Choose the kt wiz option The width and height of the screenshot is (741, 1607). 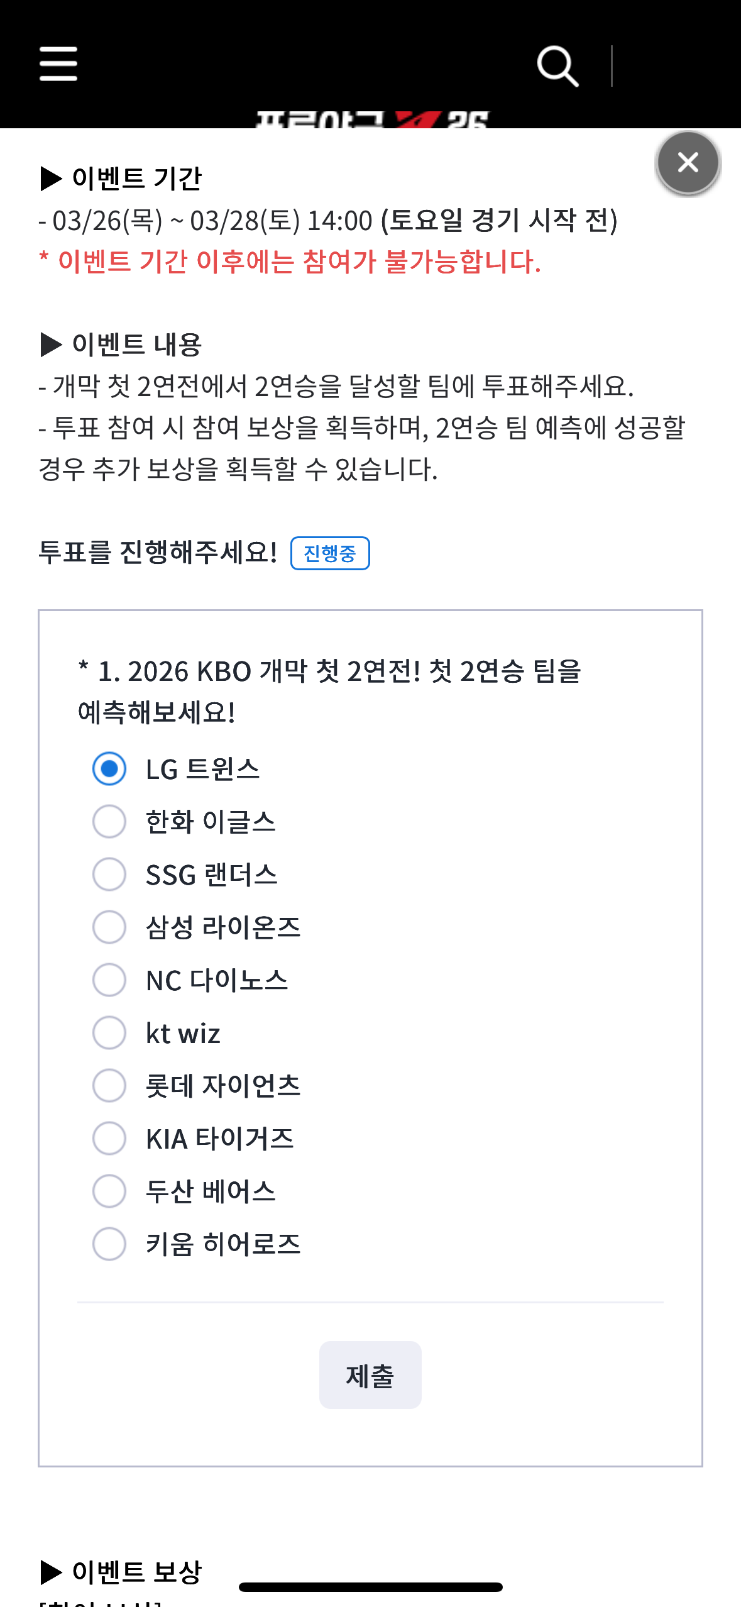109,1033
